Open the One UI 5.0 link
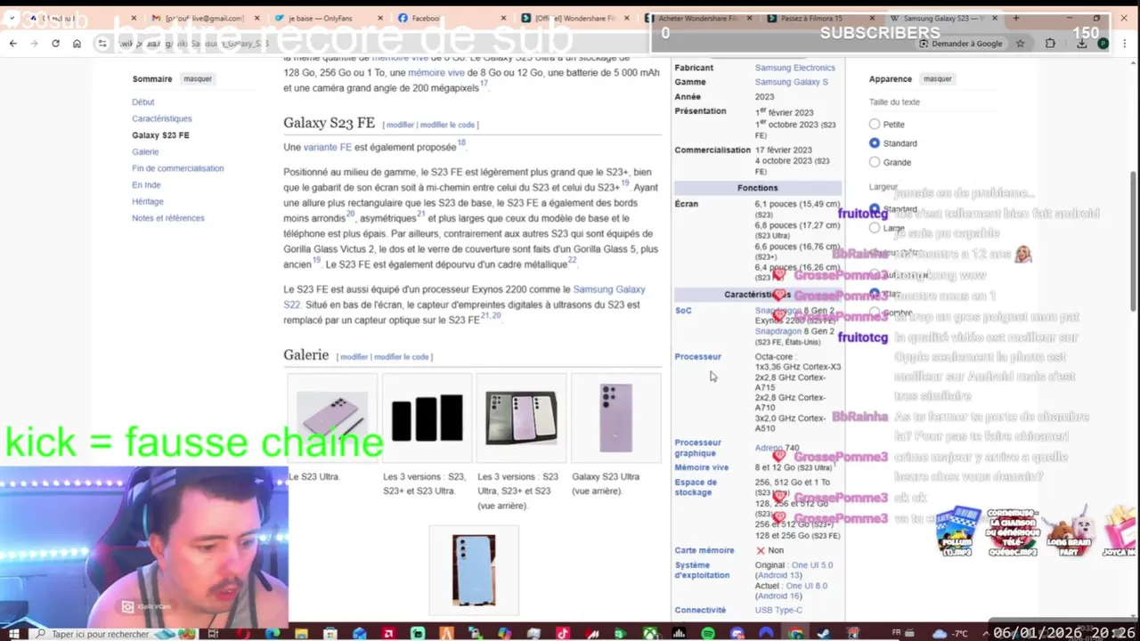The height and width of the screenshot is (641, 1140). click(x=812, y=565)
